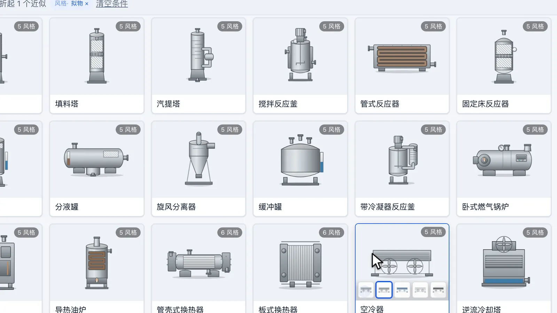The height and width of the screenshot is (313, 557).
Task: Choose the leftmost 空冷器 style thumbnail
Action: pyautogui.click(x=366, y=290)
